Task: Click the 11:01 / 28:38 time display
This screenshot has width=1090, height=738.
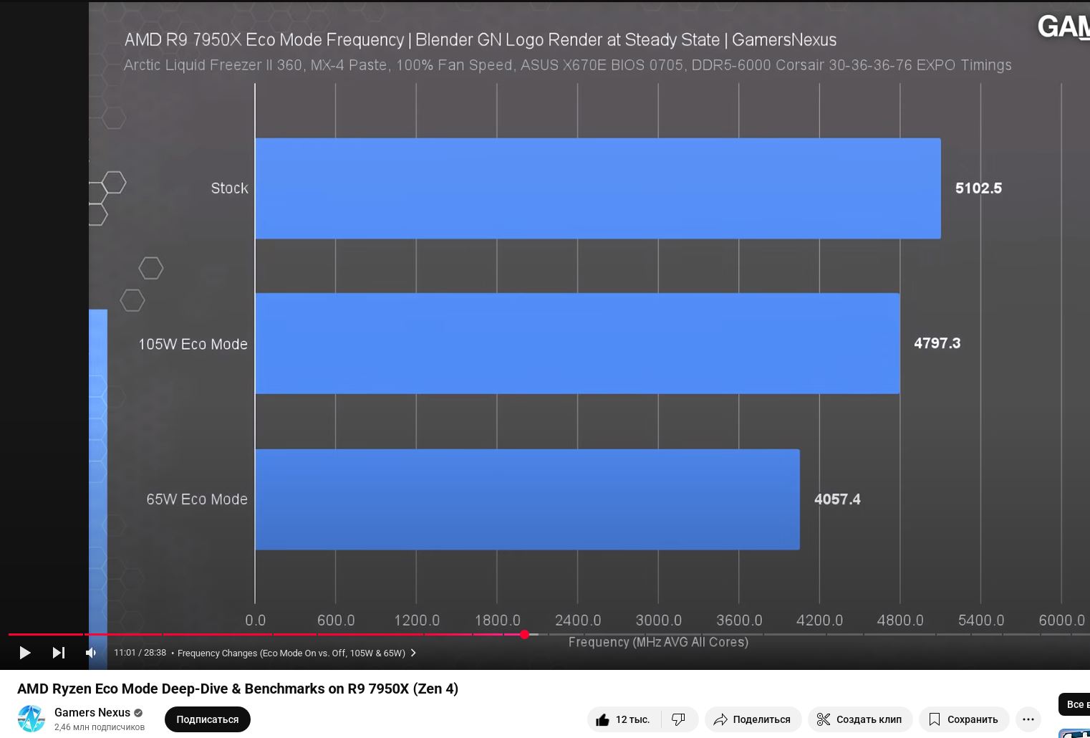Action: [x=140, y=653]
